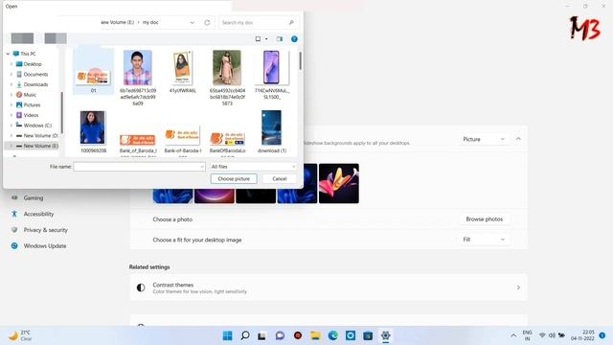Viewport: 613px width, 345px height.
Task: Refresh the my doc folder
Action: (x=207, y=22)
